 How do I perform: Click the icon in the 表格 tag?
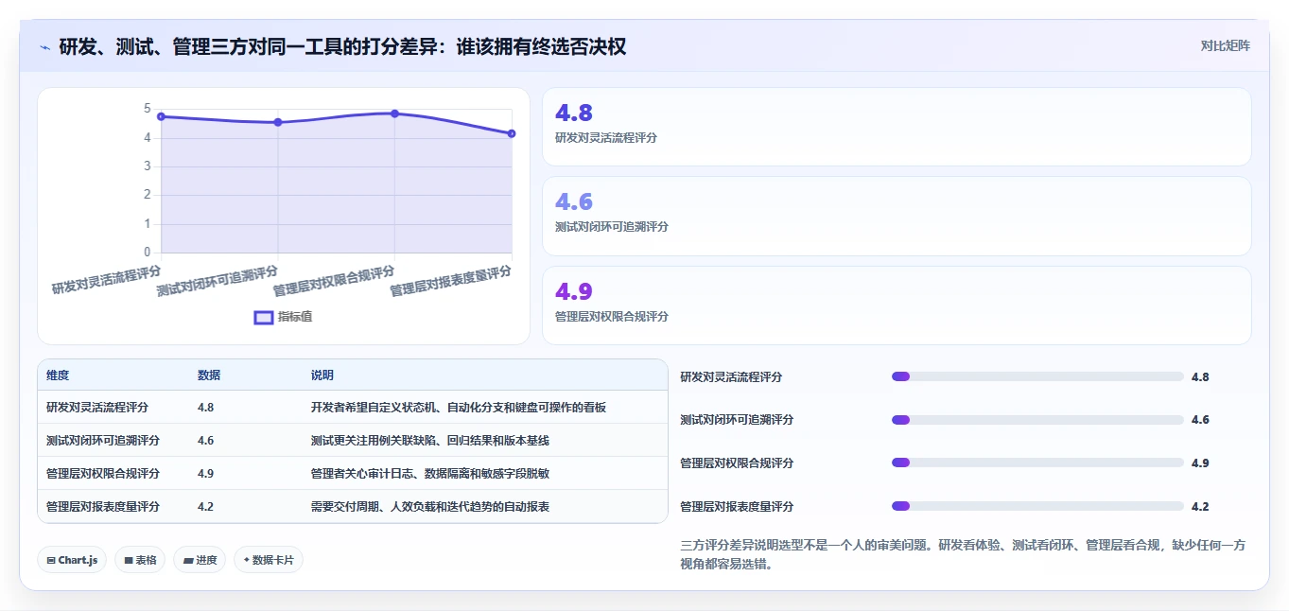point(128,561)
